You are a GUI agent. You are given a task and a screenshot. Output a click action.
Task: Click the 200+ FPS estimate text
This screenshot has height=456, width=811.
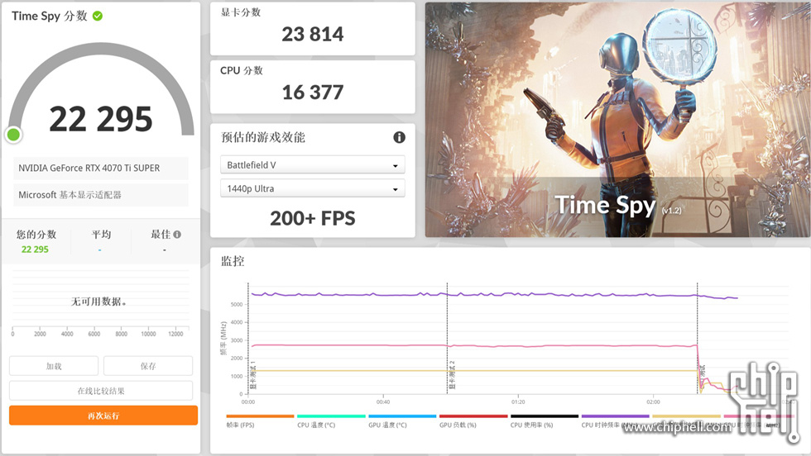313,218
